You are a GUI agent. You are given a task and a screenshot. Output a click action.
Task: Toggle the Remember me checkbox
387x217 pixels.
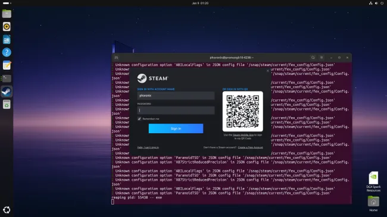coord(139,119)
